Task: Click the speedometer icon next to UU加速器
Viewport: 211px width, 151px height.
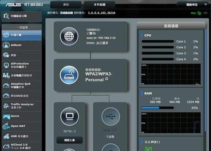Action: point(6,96)
